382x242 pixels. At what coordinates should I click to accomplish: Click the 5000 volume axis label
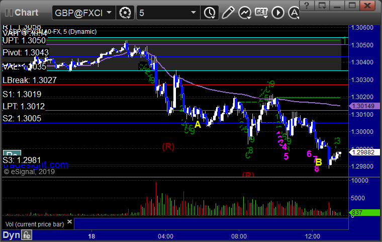[x=358, y=198]
